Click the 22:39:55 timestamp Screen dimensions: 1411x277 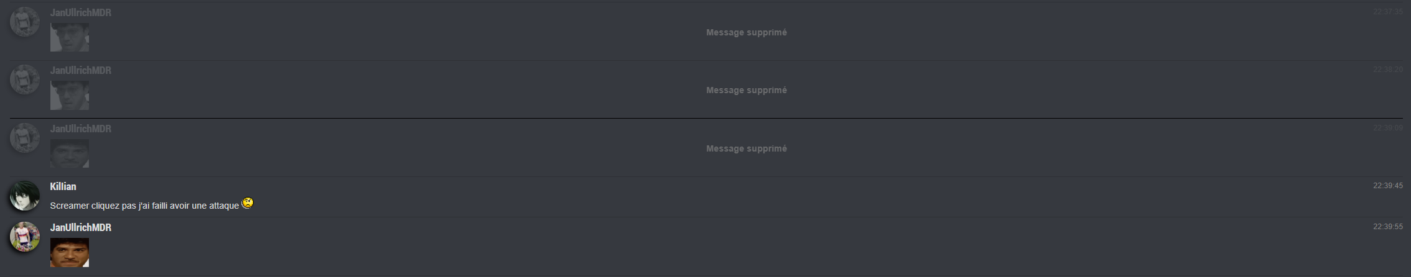click(x=1388, y=227)
